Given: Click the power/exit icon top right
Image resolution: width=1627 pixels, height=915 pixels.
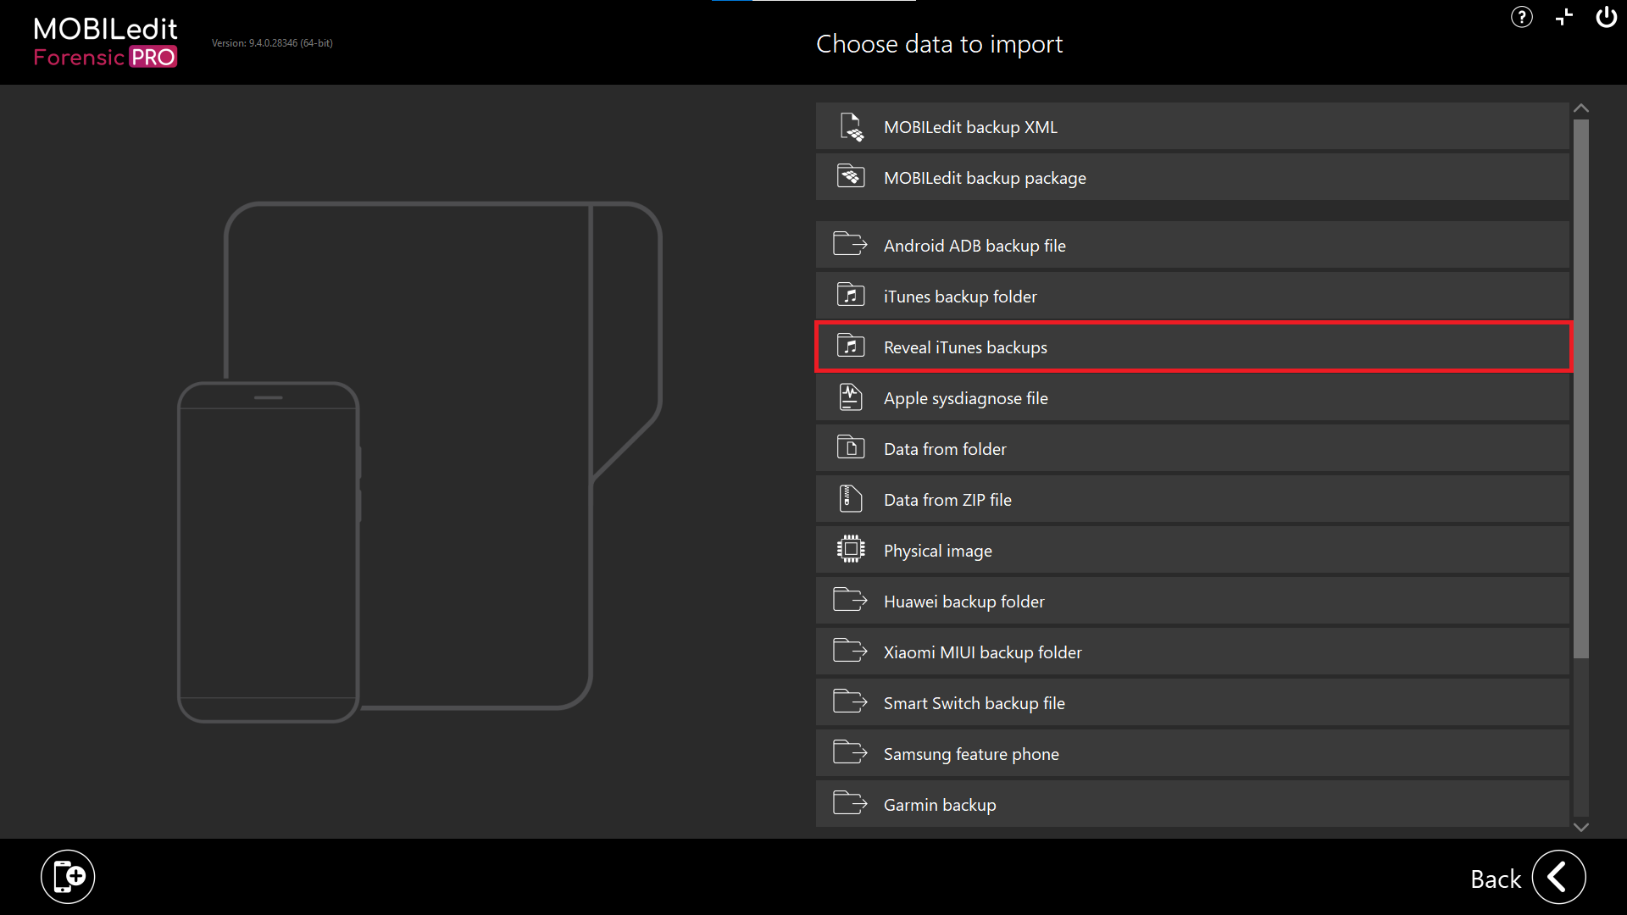Looking at the screenshot, I should click(1606, 17).
